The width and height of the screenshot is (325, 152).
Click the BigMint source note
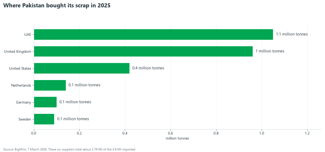[70, 149]
